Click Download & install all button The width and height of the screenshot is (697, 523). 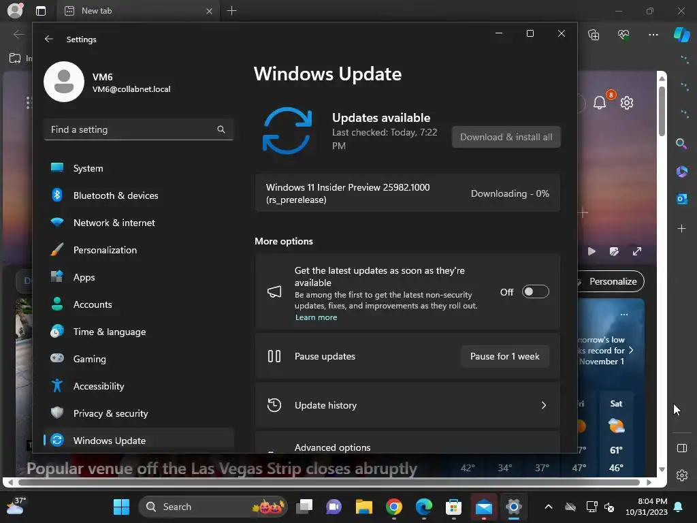[x=506, y=137]
